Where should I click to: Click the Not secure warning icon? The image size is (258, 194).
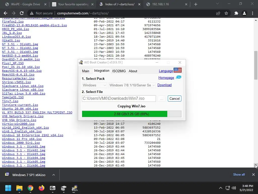click(x=32, y=13)
